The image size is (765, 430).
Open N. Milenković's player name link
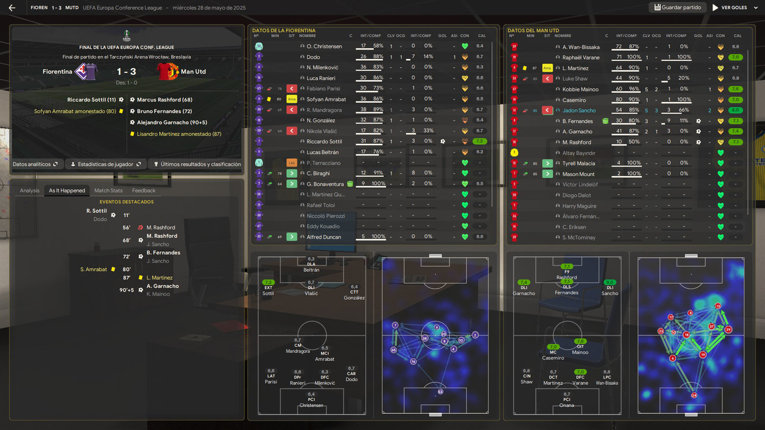point(322,67)
